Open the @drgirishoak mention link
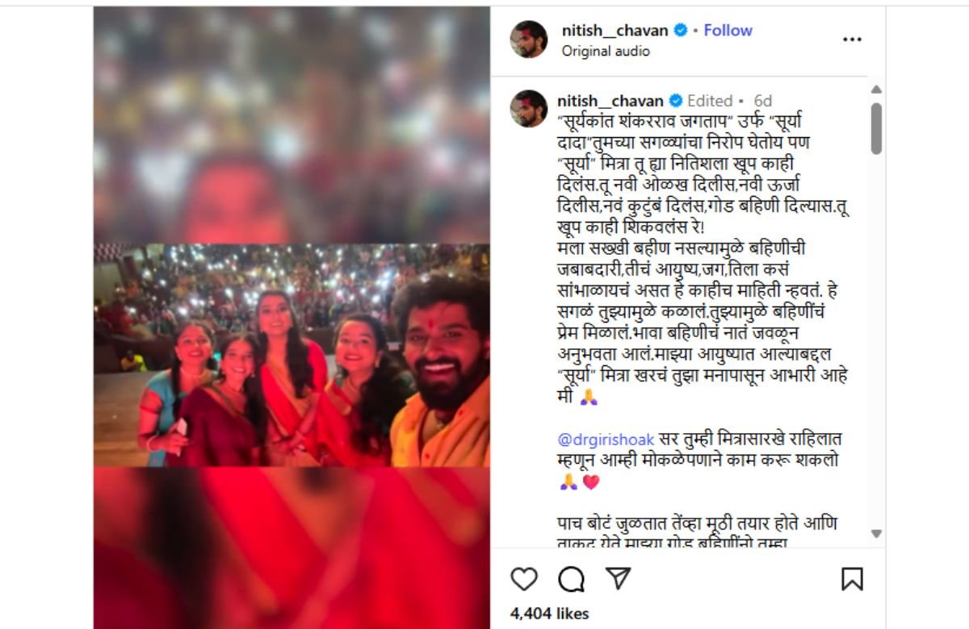This screenshot has height=629, width=969. (x=606, y=440)
